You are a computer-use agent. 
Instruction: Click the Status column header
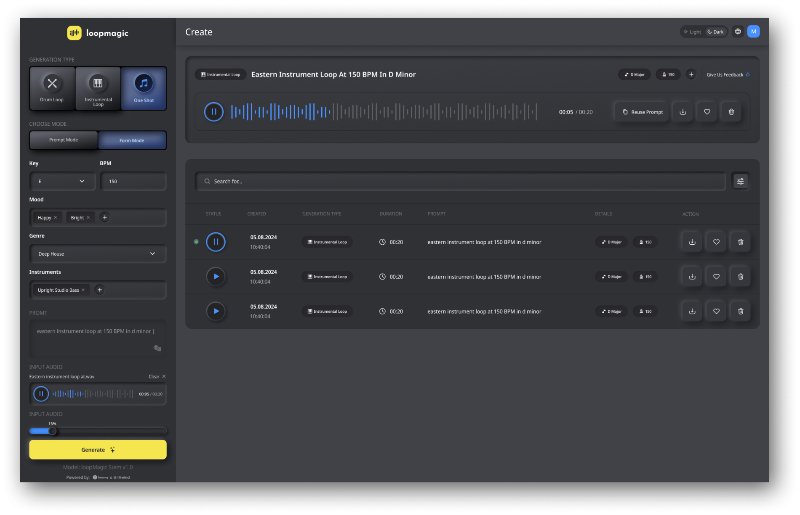tap(213, 214)
